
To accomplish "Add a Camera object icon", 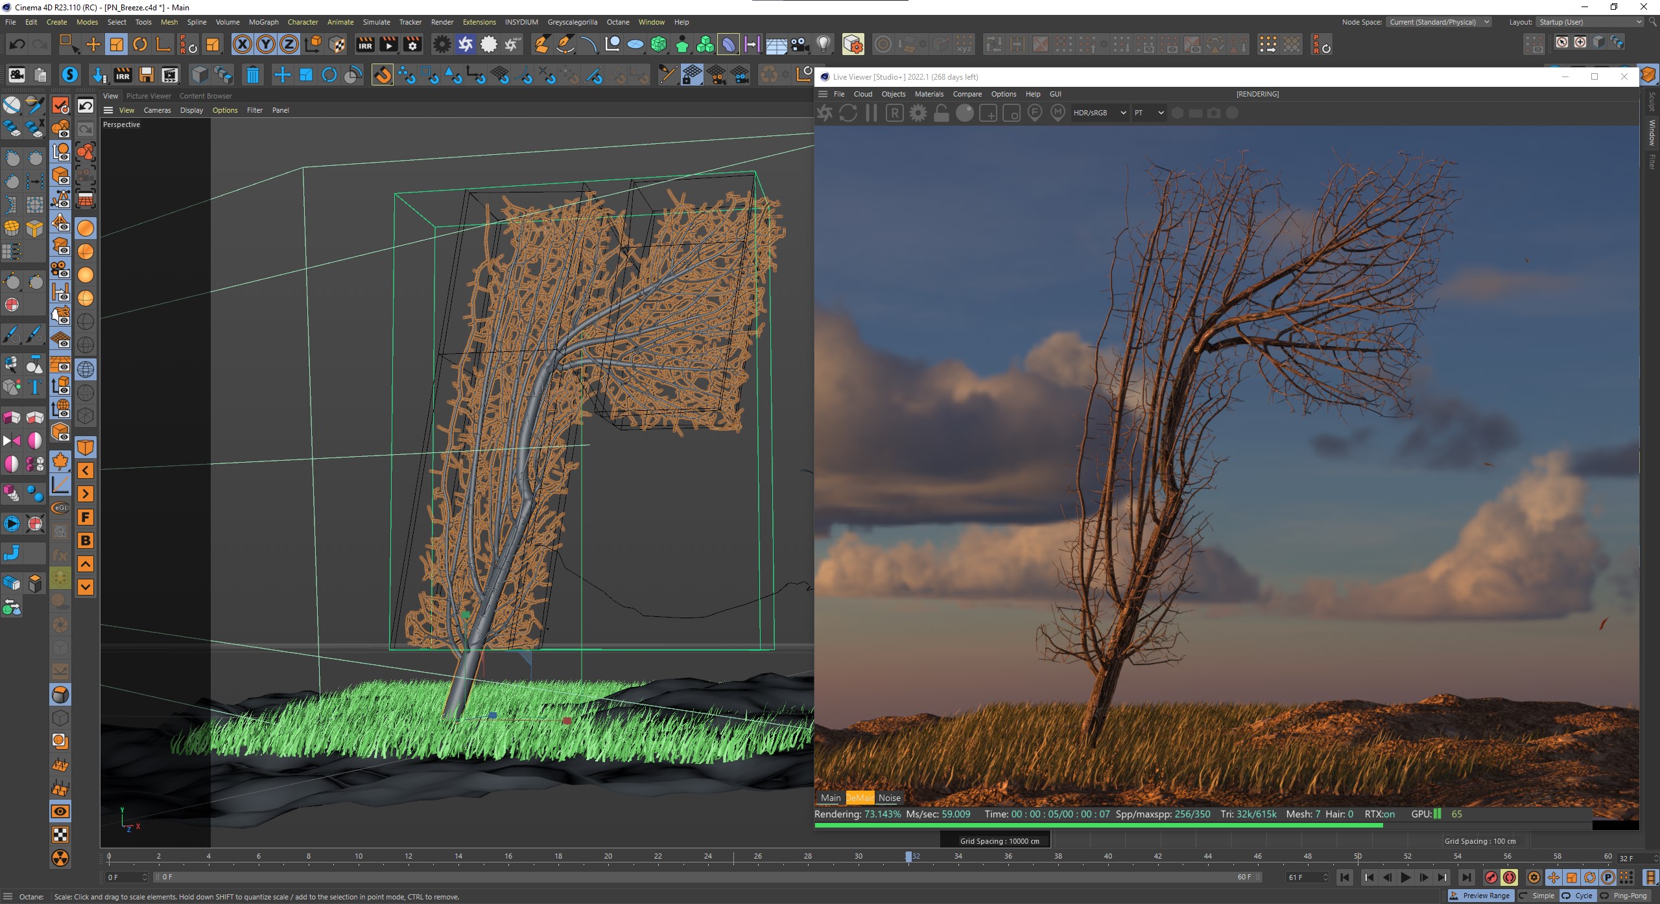I will point(800,45).
